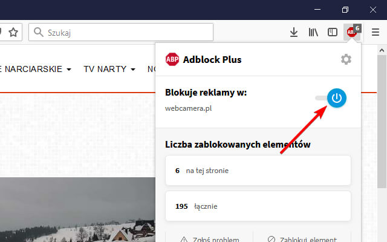
Task: Click the "Liczba zablokowanych elementów" heading
Action: (238, 145)
